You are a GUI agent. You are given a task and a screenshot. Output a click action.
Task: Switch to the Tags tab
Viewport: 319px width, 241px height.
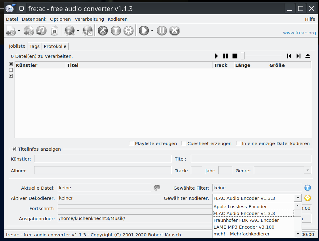34,46
